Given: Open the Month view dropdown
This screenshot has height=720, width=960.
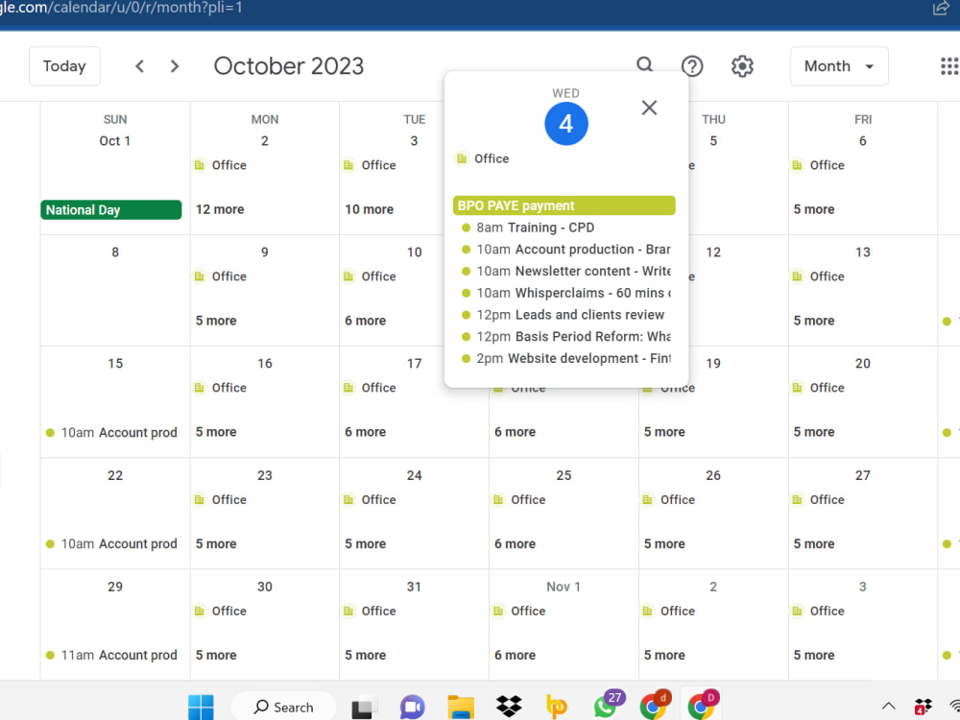Looking at the screenshot, I should point(839,66).
